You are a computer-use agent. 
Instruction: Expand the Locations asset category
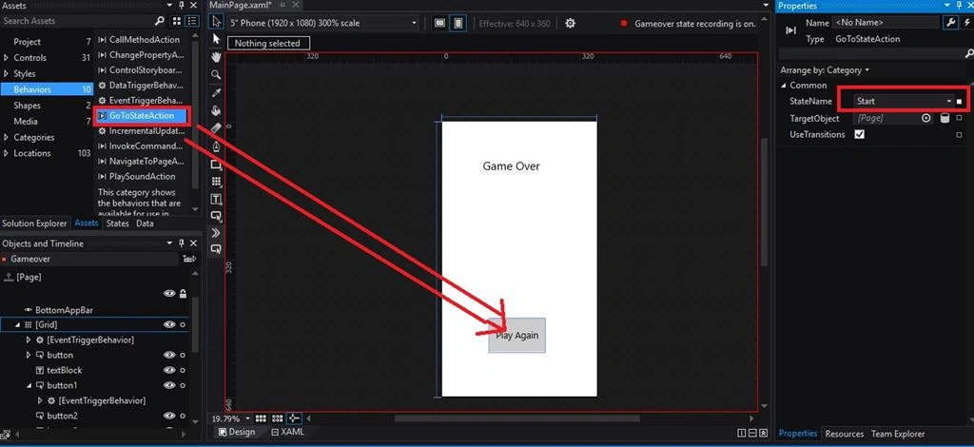7,153
